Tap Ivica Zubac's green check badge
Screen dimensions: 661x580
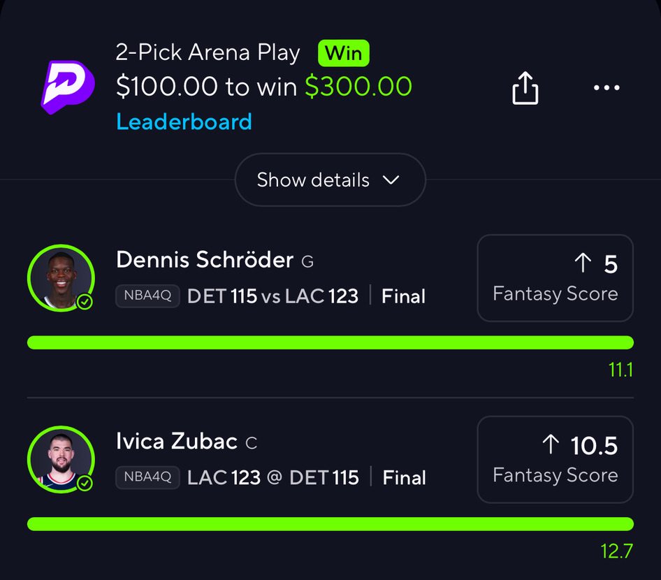pyautogui.click(x=85, y=483)
